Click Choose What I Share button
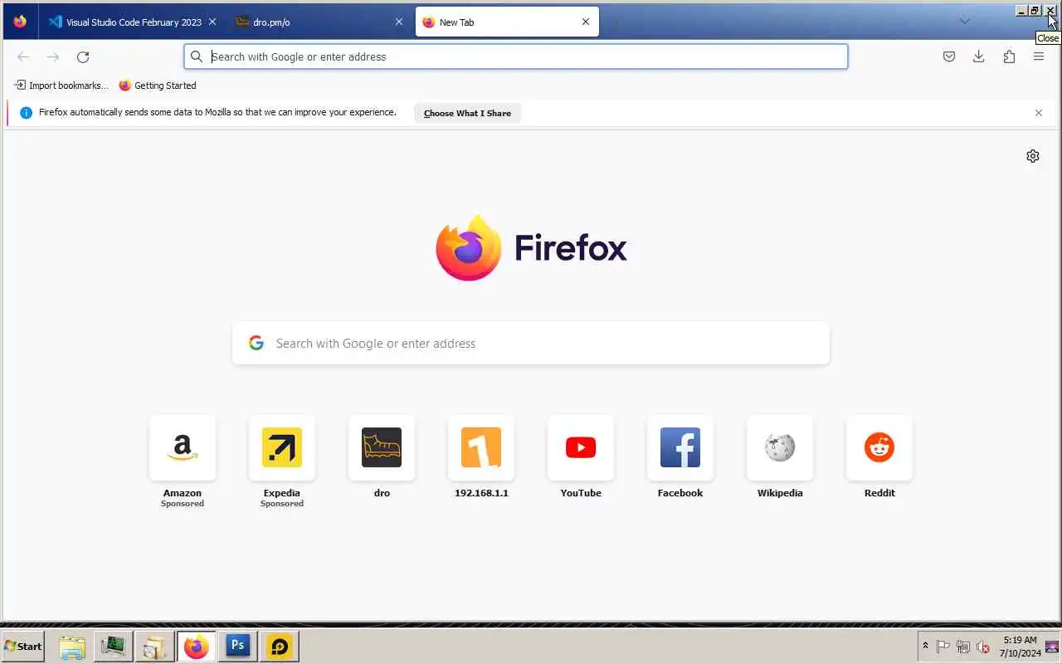1062x664 pixels. point(467,113)
